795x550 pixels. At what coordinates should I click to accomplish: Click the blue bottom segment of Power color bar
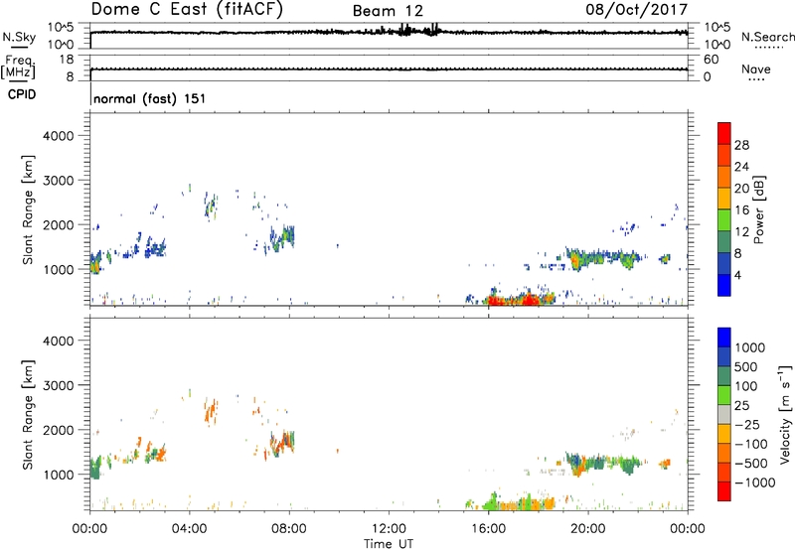(724, 285)
